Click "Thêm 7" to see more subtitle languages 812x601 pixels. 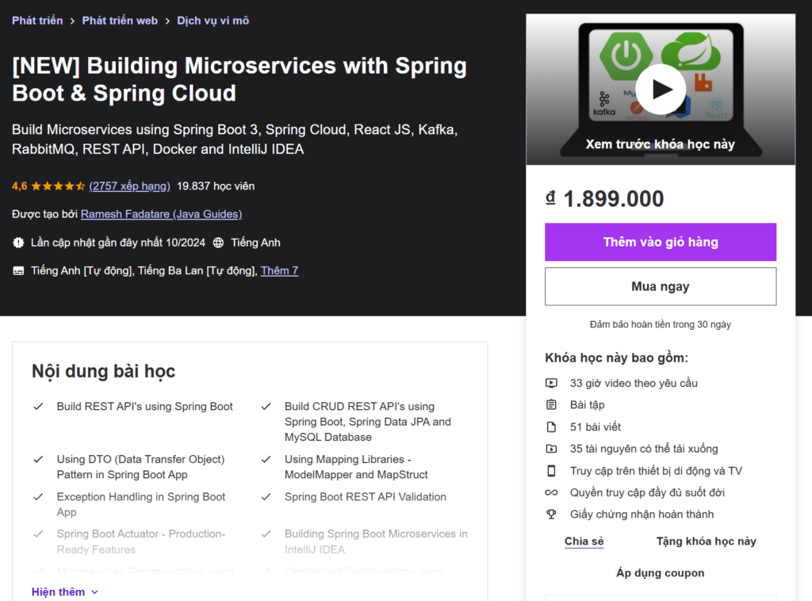pyautogui.click(x=279, y=270)
